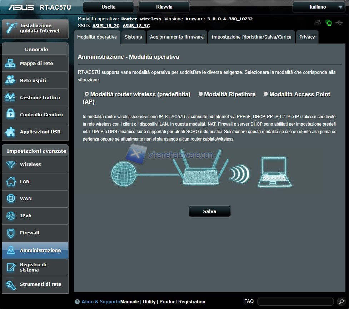Click the Firewall shield icon
The height and width of the screenshot is (309, 349).
pos(11,233)
